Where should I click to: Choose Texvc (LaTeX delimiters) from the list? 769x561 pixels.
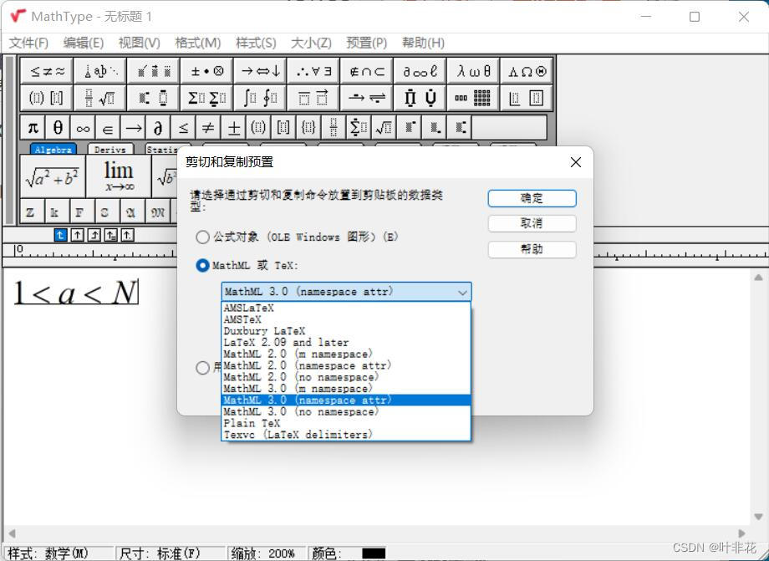(346, 435)
